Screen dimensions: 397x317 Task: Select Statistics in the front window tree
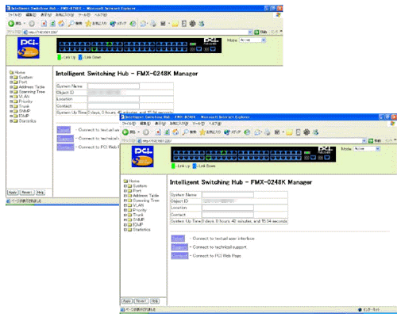click(x=141, y=230)
